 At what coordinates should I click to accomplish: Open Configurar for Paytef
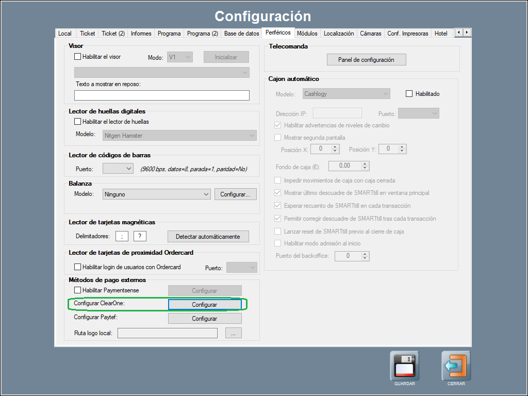(x=205, y=319)
